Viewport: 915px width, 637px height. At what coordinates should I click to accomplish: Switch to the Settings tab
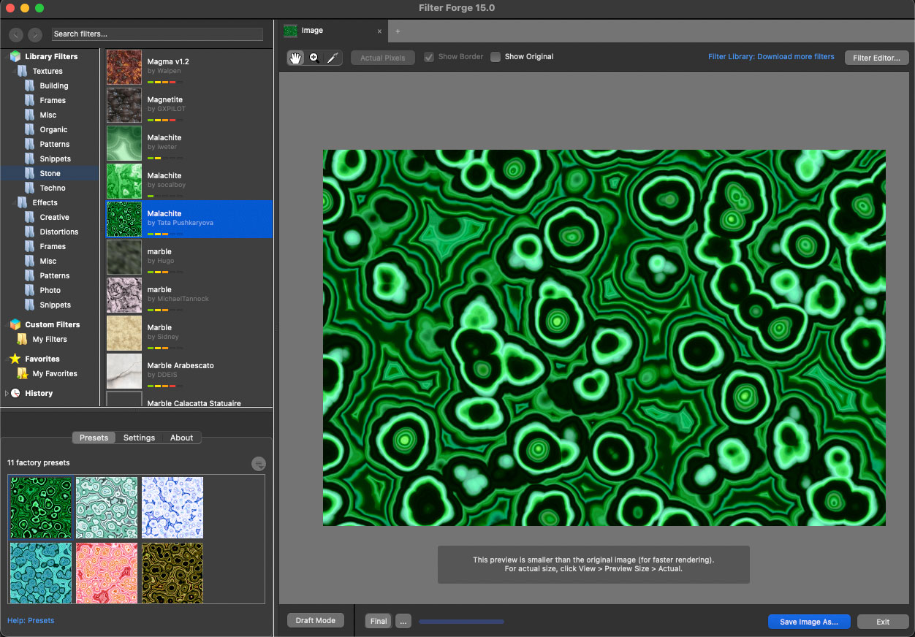[x=139, y=438]
